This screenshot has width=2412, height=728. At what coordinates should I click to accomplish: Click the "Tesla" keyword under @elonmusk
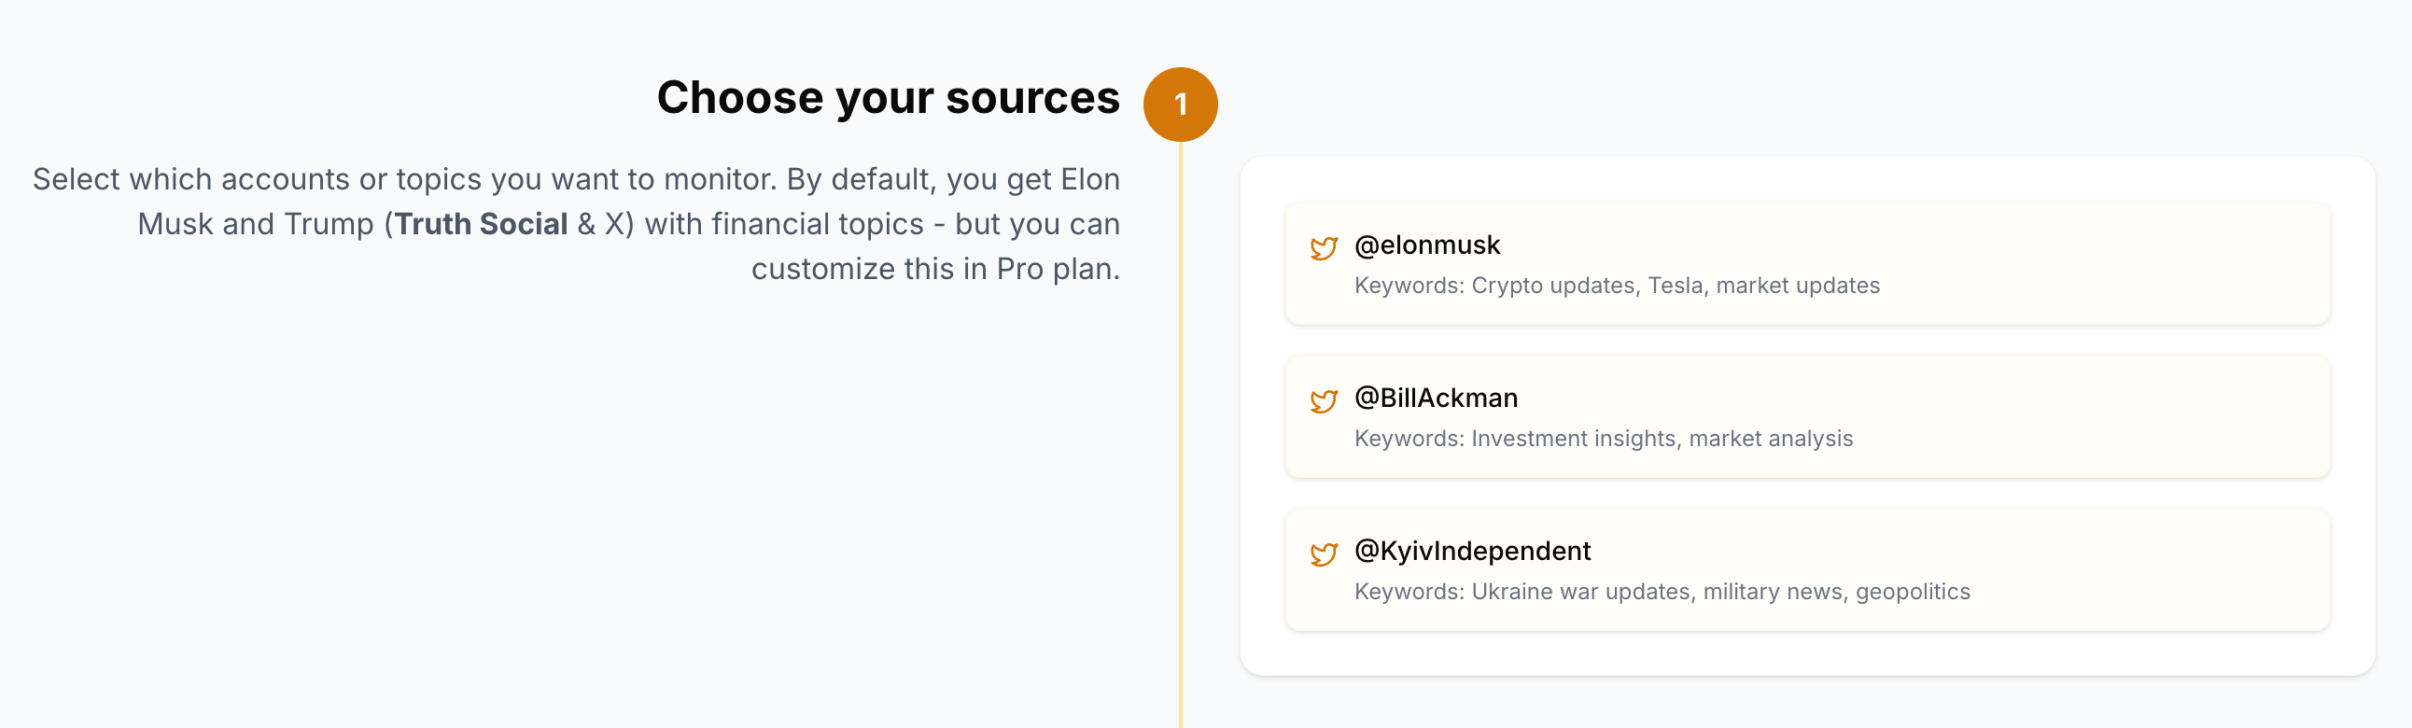(1676, 286)
